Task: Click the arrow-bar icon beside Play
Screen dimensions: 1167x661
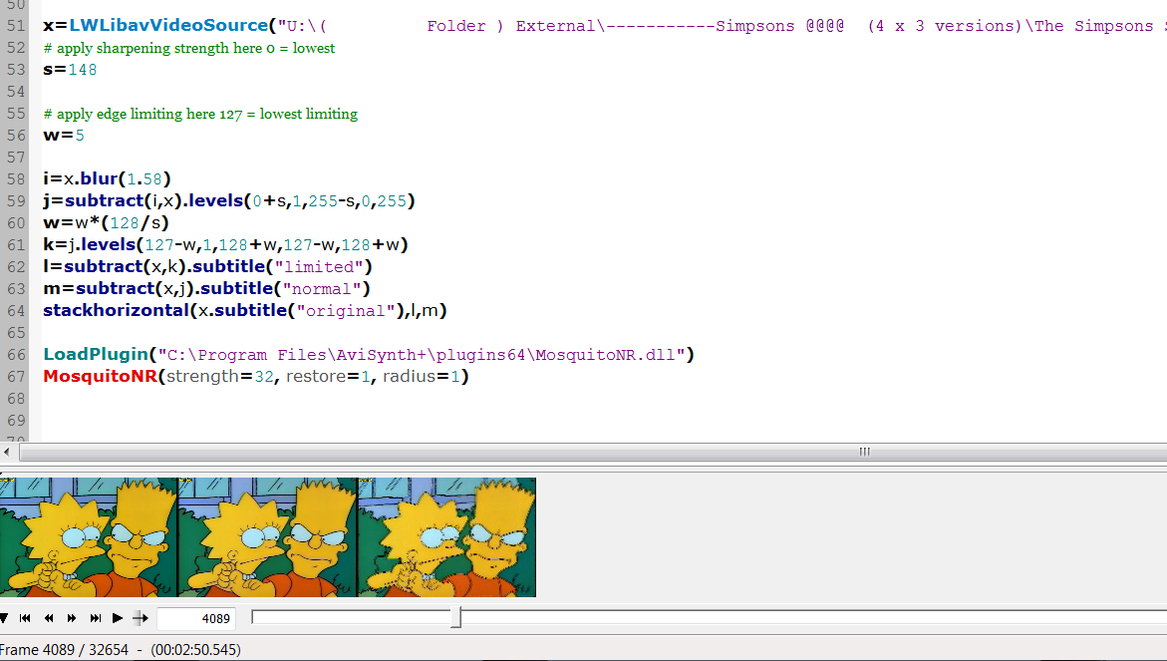Action: coord(140,618)
